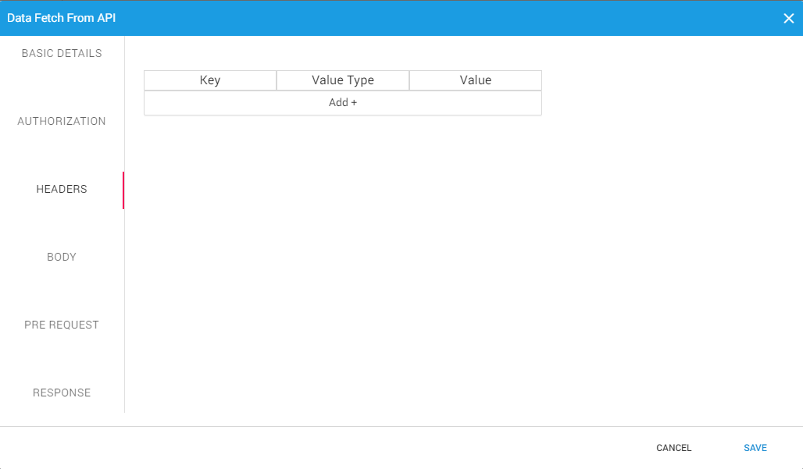The width and height of the screenshot is (803, 469).
Task: Add a new header row
Action: coord(342,103)
